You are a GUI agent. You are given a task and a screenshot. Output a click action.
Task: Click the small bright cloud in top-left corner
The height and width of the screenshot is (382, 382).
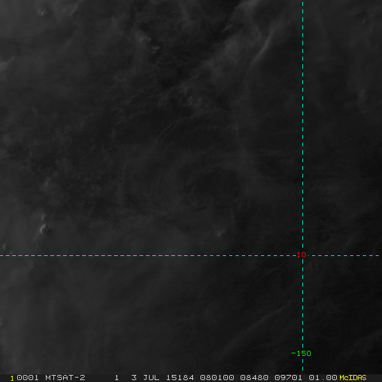click(x=42, y=13)
